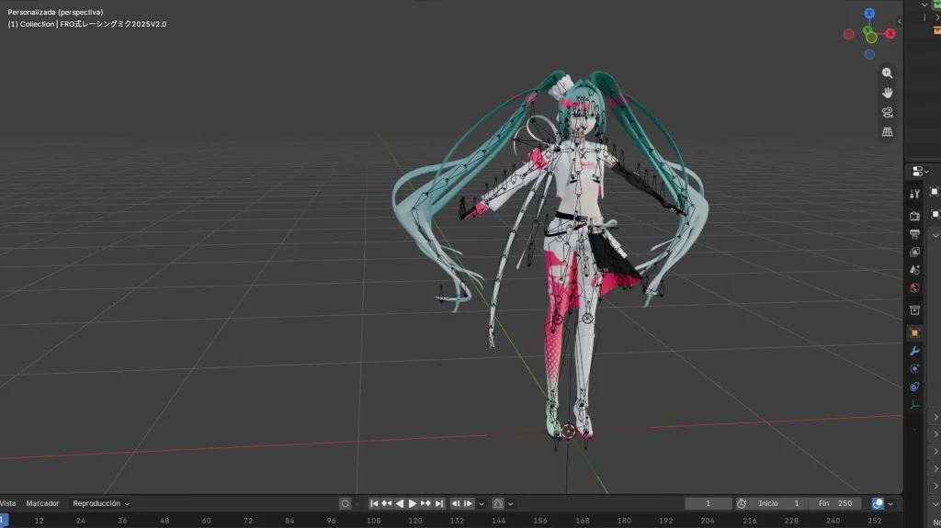Play the animation forward

[413, 503]
